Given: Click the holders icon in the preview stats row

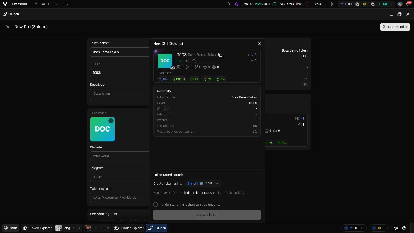Looking at the screenshot, I should pos(179,67).
